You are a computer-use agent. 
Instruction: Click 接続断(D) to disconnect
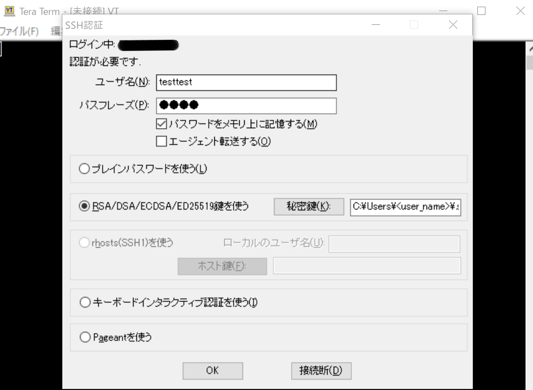pyautogui.click(x=321, y=371)
